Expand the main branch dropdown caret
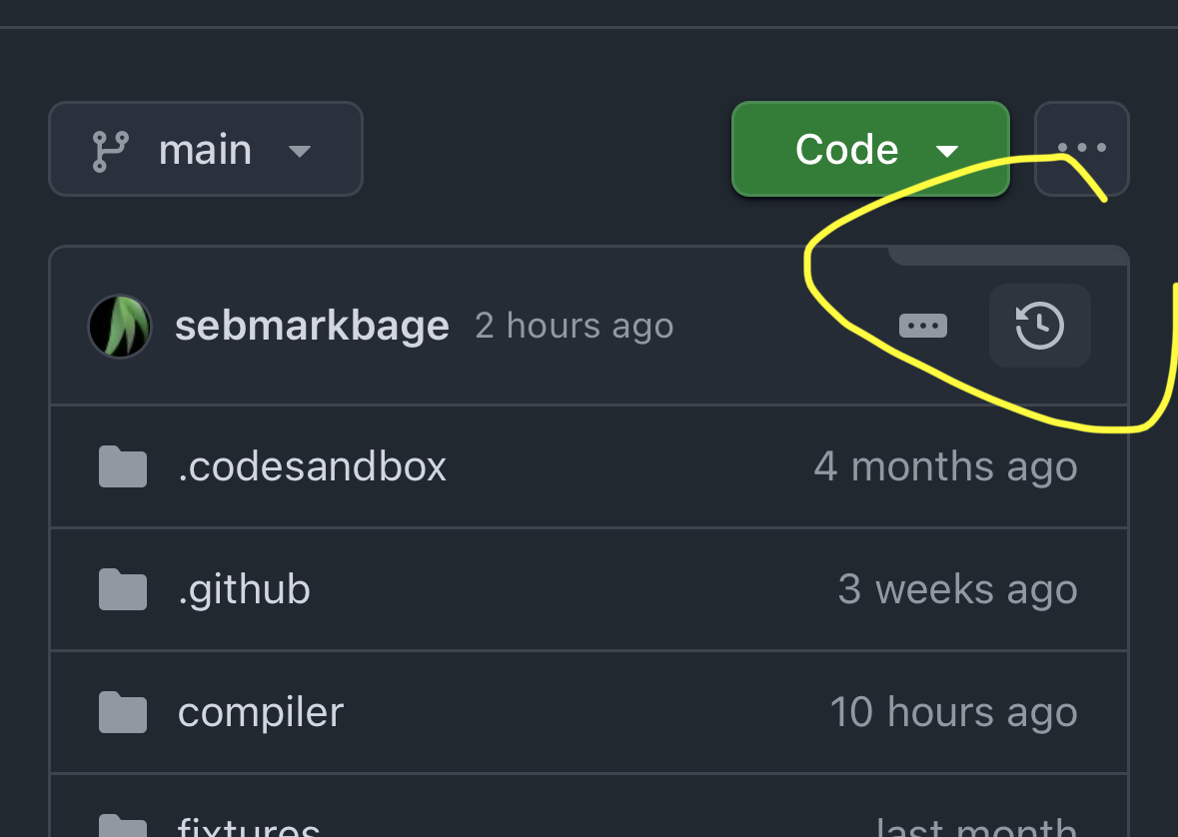This screenshot has height=837, width=1178. coord(299,151)
